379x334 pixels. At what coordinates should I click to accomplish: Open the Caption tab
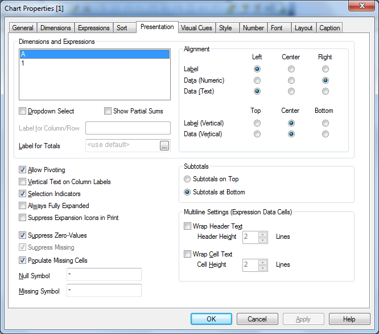pyautogui.click(x=329, y=28)
